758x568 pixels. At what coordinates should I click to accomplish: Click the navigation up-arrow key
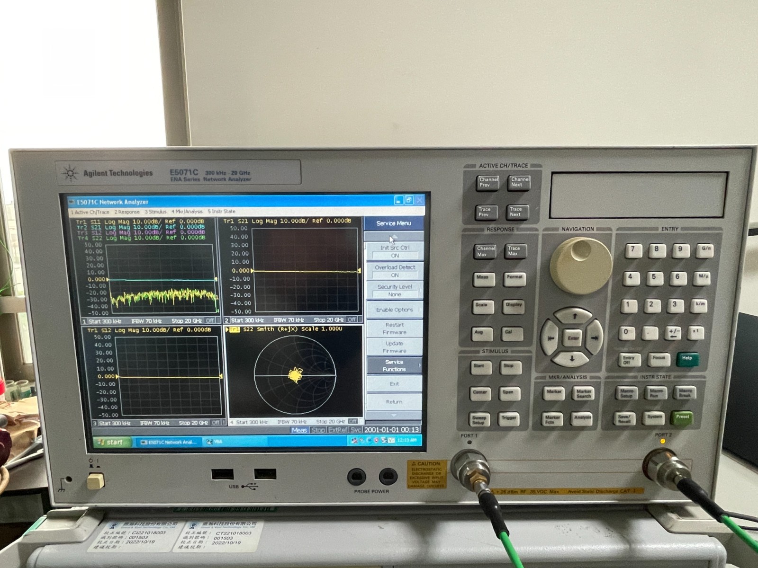pyautogui.click(x=574, y=316)
